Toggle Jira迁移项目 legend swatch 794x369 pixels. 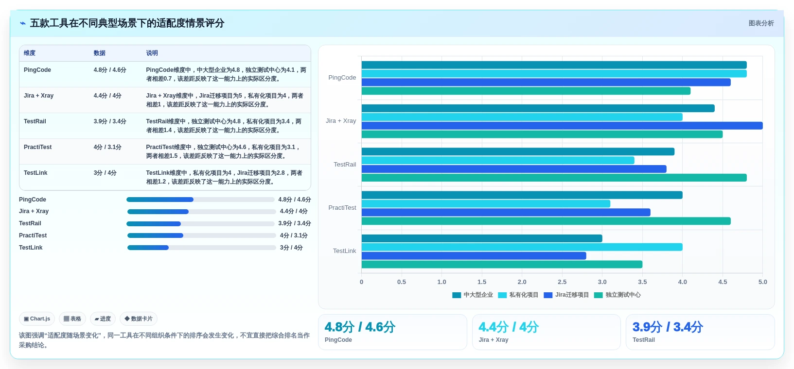coord(548,295)
